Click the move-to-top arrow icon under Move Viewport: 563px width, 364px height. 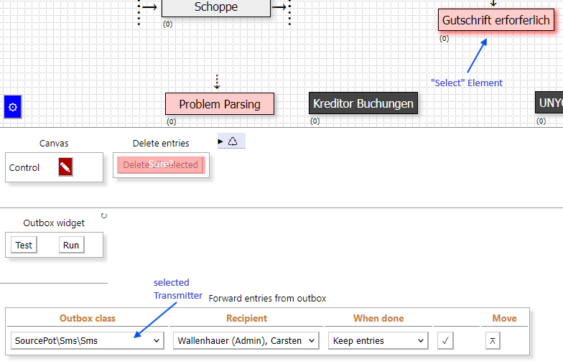click(x=493, y=340)
